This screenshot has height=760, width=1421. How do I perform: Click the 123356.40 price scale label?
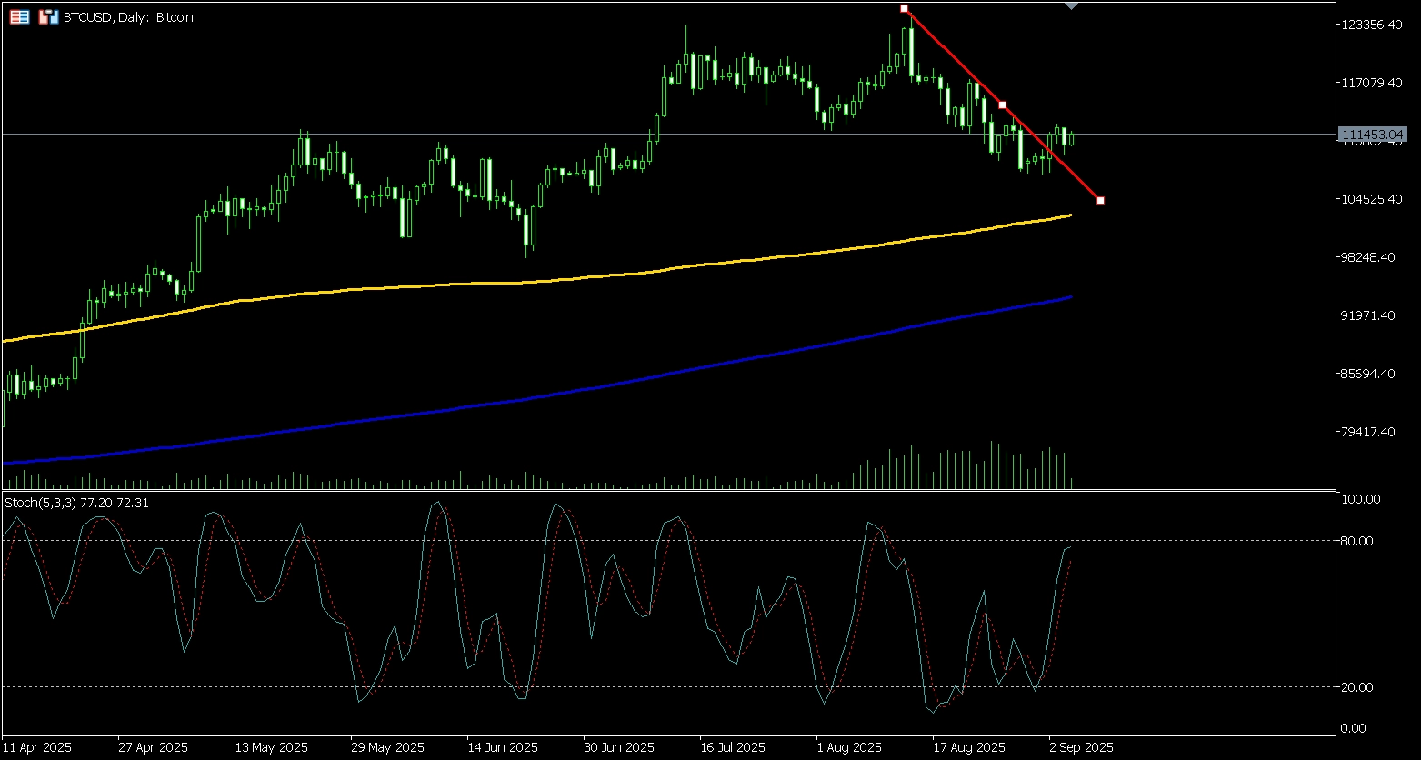pyautogui.click(x=1373, y=25)
